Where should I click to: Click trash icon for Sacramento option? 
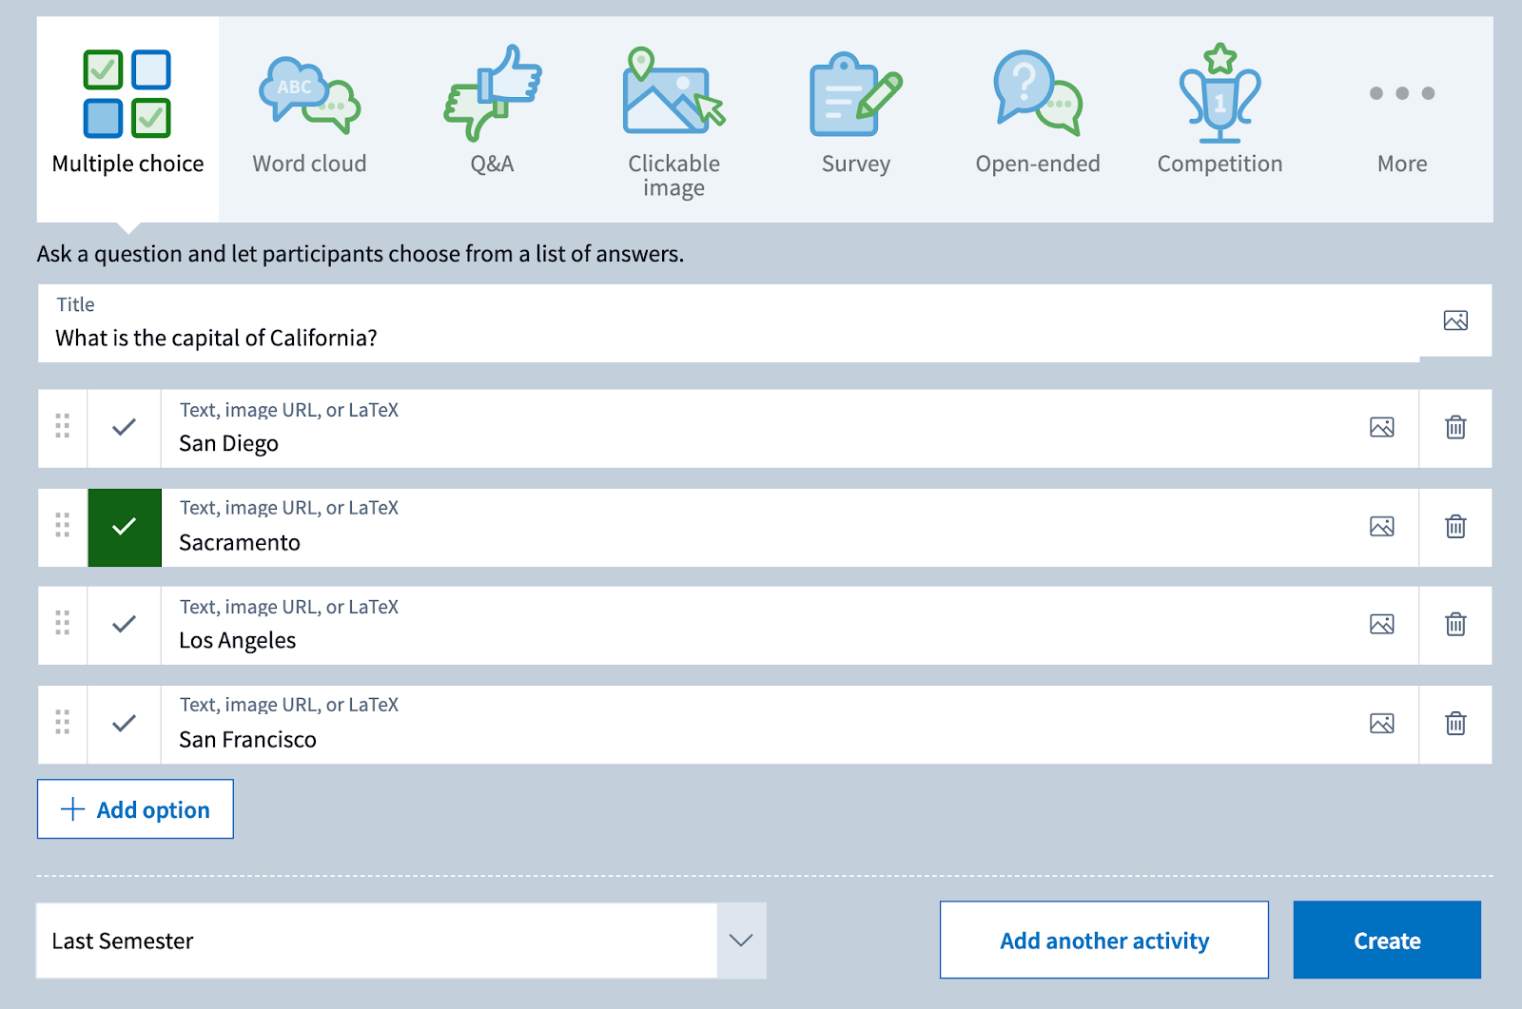(x=1454, y=527)
